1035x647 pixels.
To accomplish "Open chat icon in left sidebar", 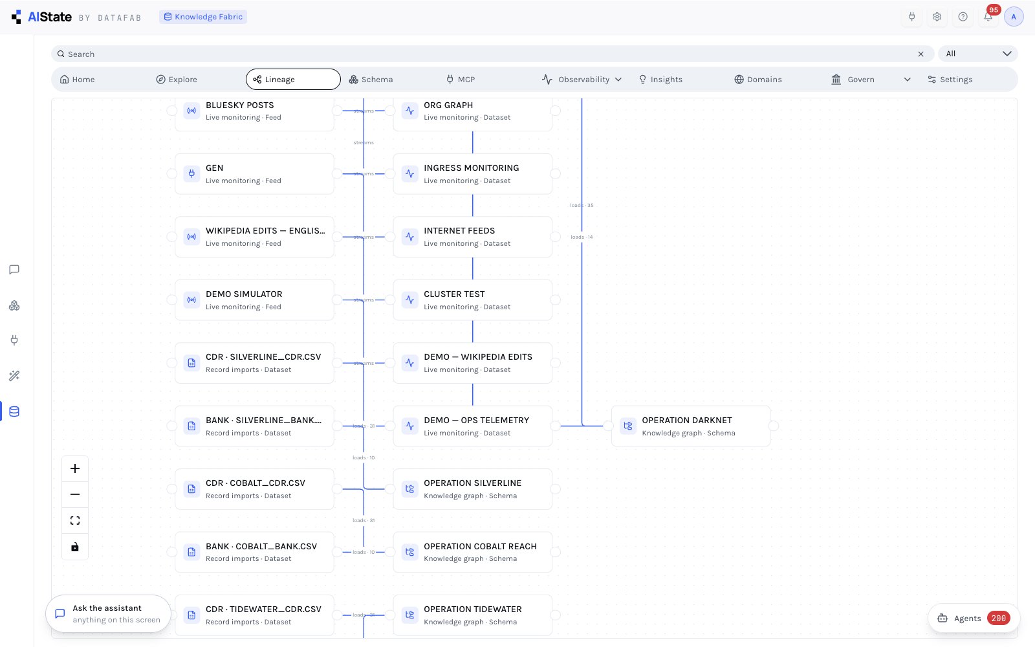I will 14,270.
